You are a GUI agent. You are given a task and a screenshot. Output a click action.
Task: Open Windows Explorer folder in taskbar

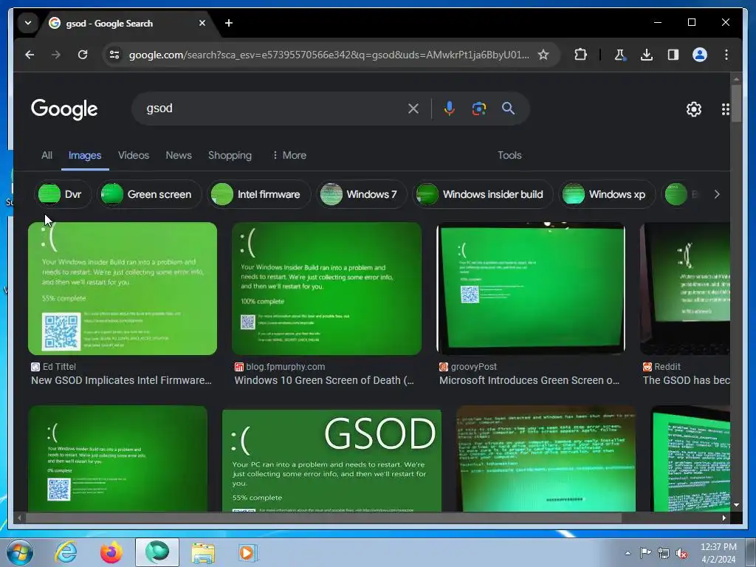[x=203, y=552]
